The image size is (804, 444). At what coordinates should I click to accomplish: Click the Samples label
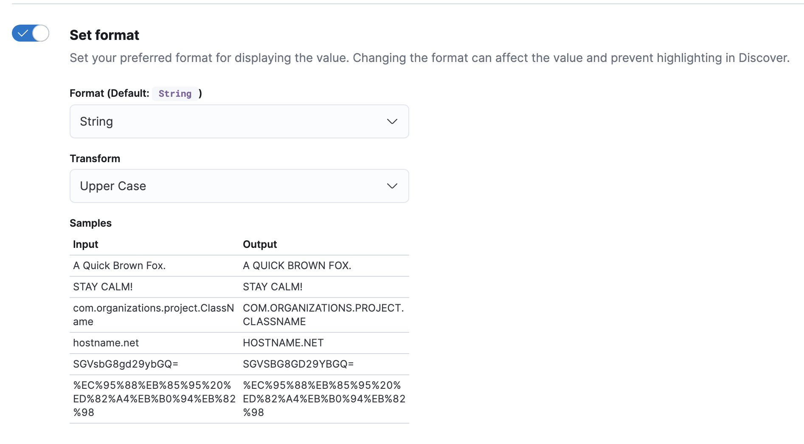coord(90,223)
